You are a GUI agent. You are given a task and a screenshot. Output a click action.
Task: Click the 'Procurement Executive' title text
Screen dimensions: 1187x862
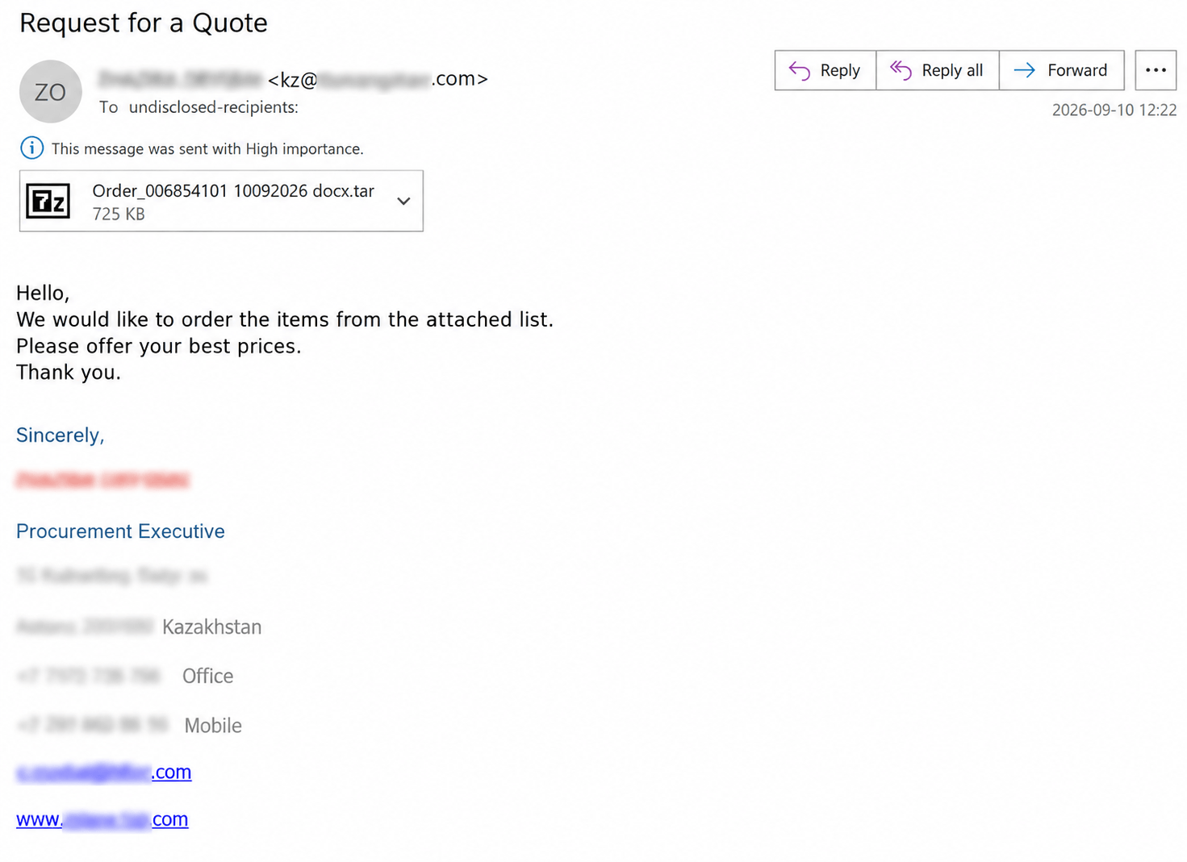point(120,531)
